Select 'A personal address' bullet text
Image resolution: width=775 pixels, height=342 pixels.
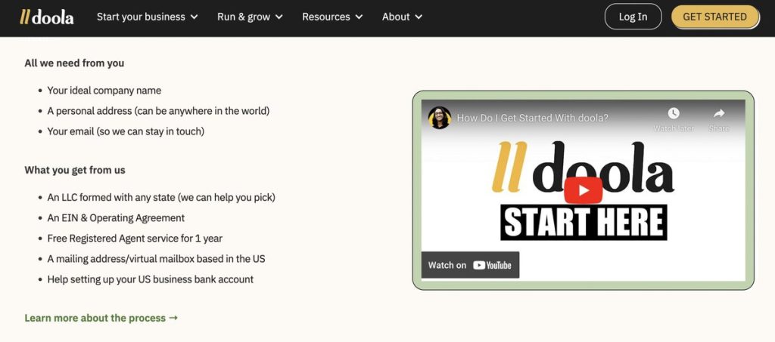[158, 111]
